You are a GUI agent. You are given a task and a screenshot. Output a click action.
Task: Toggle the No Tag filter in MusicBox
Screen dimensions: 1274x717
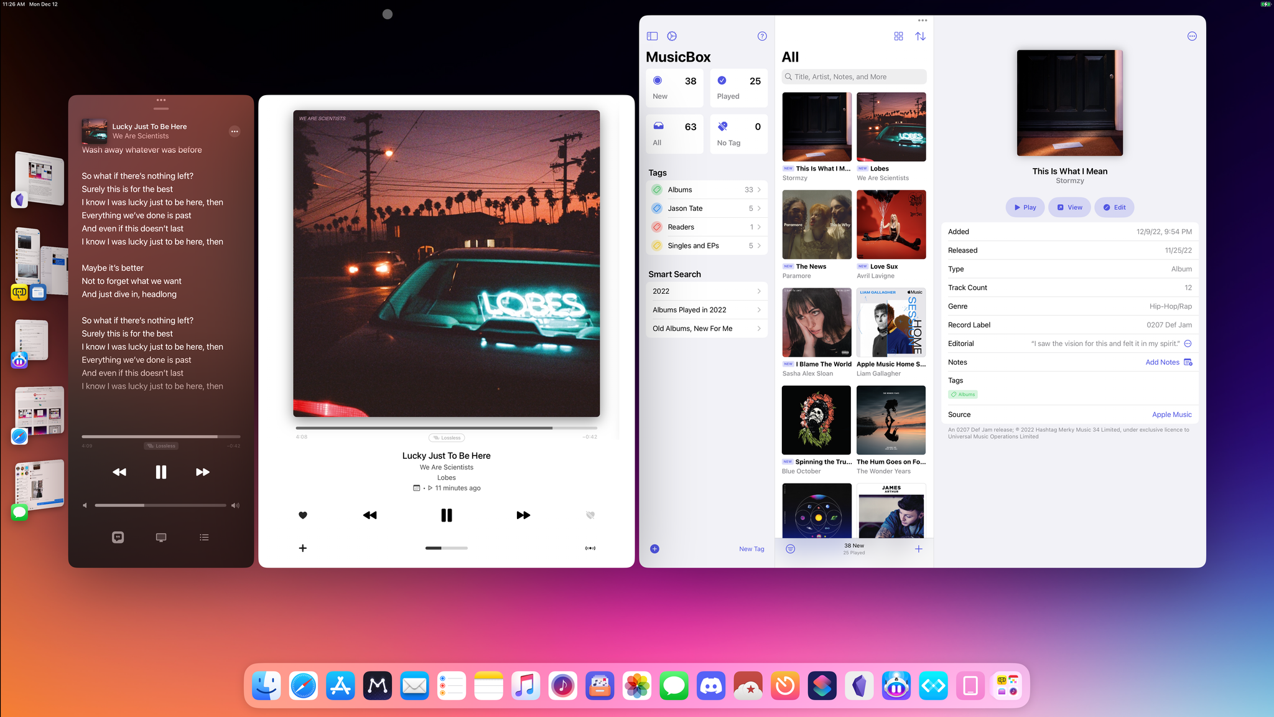tap(738, 132)
